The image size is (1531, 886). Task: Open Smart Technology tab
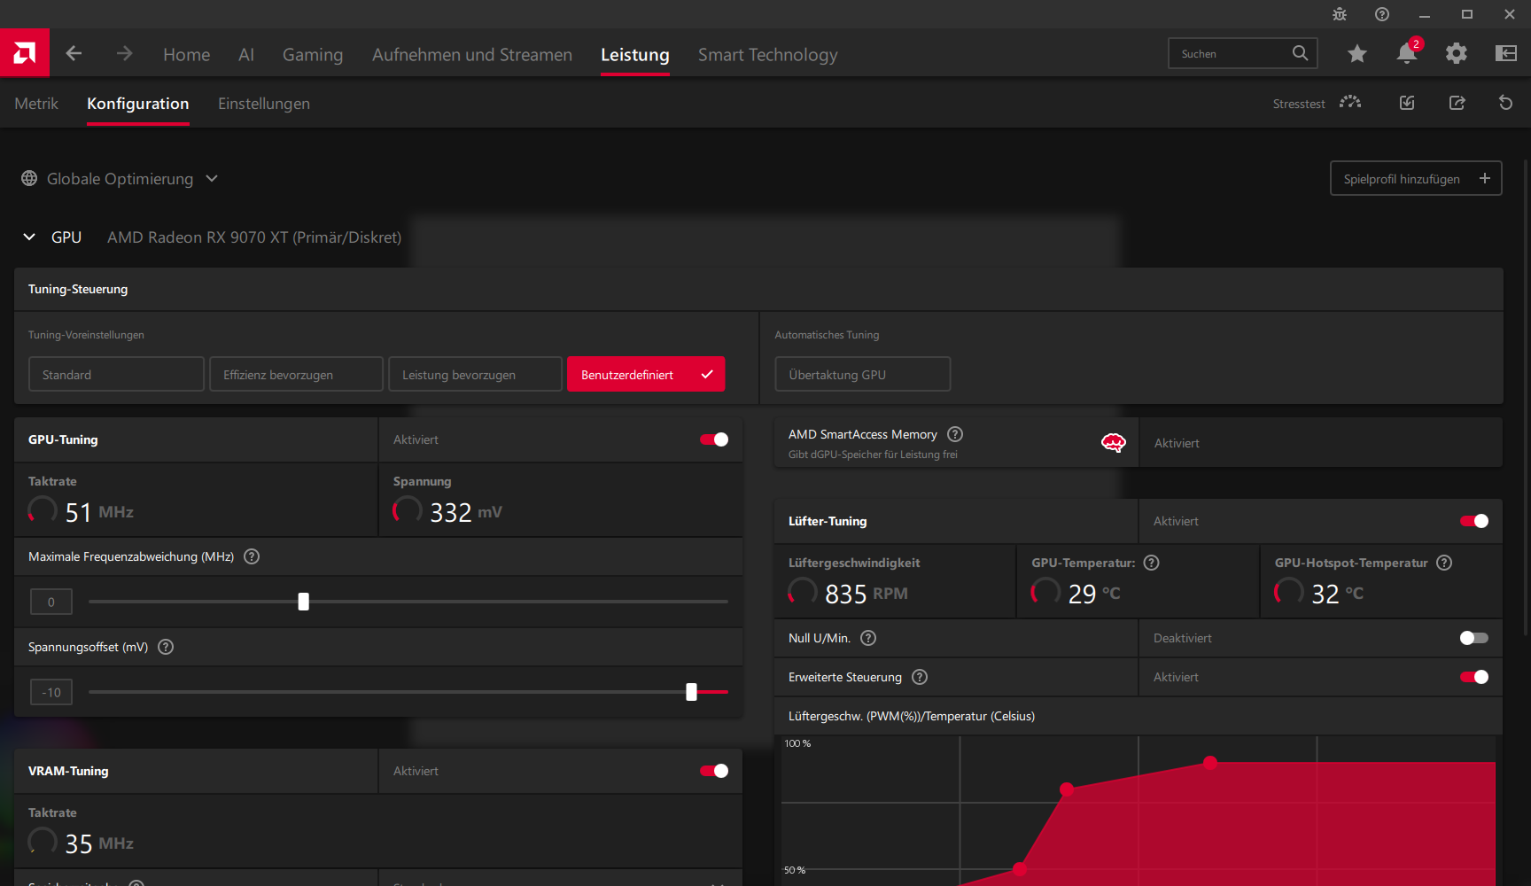[x=768, y=54]
